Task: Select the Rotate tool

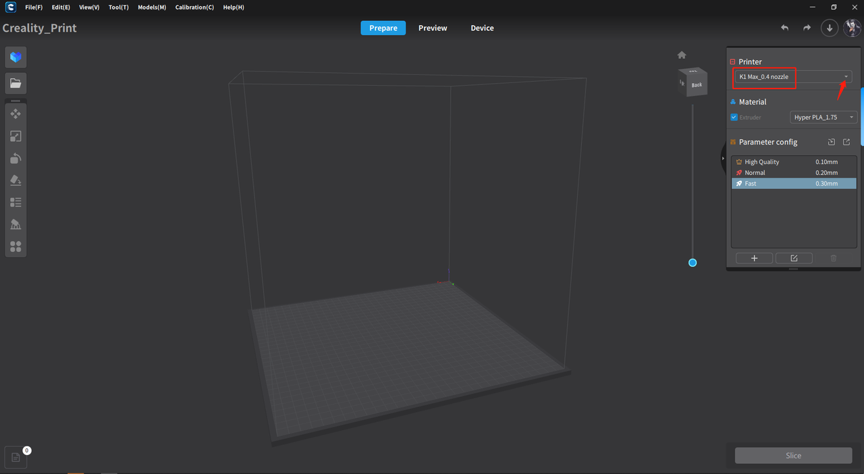Action: tap(16, 158)
